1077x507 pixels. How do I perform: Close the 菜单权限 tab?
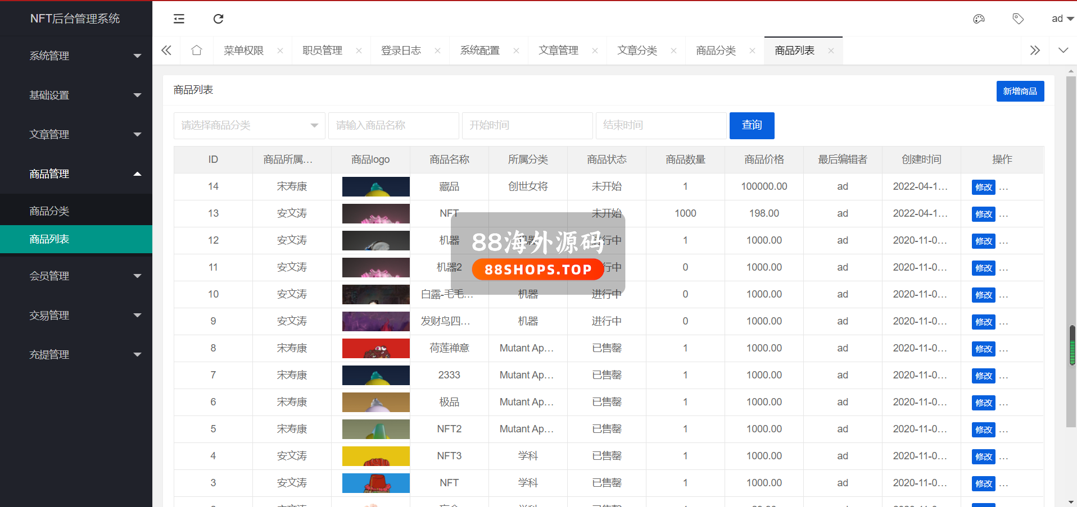point(280,51)
